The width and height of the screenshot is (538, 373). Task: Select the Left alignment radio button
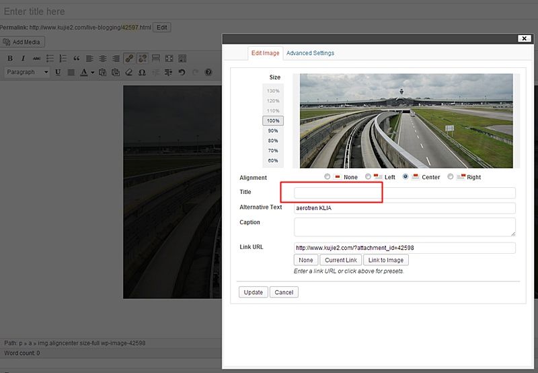(x=368, y=177)
